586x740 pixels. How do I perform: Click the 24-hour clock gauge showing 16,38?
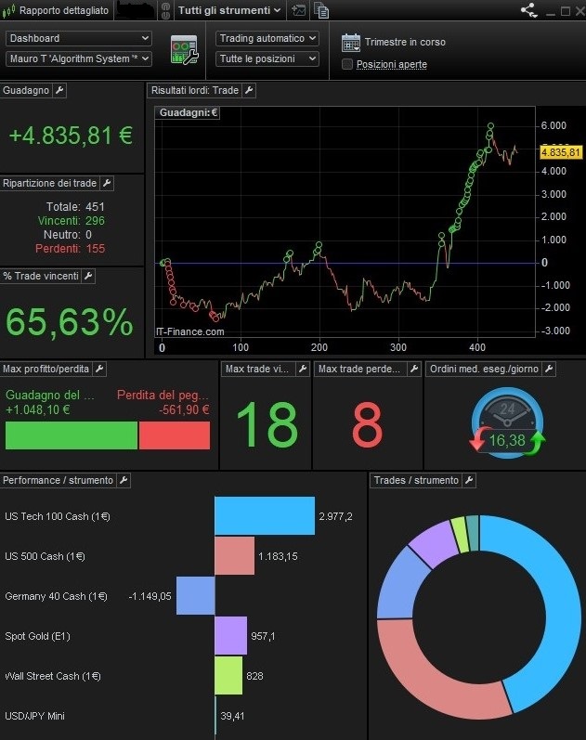click(x=507, y=422)
